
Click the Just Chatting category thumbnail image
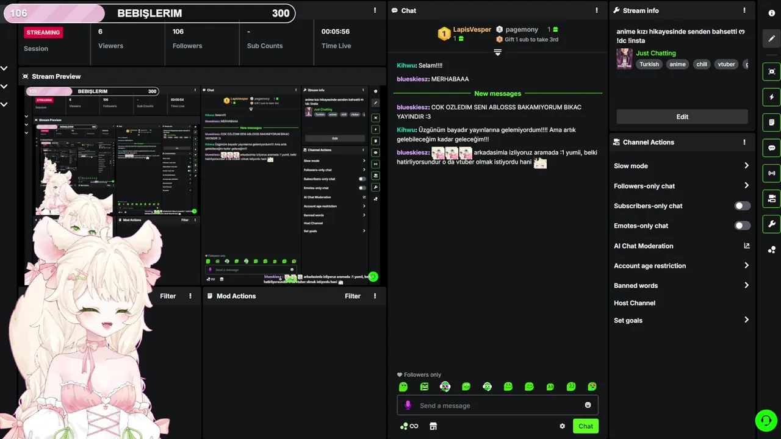[x=624, y=59]
